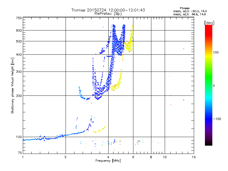Screen dimensions: 228x171
Task: Click the y-axis tick label '200'
Action: coord(19,96)
